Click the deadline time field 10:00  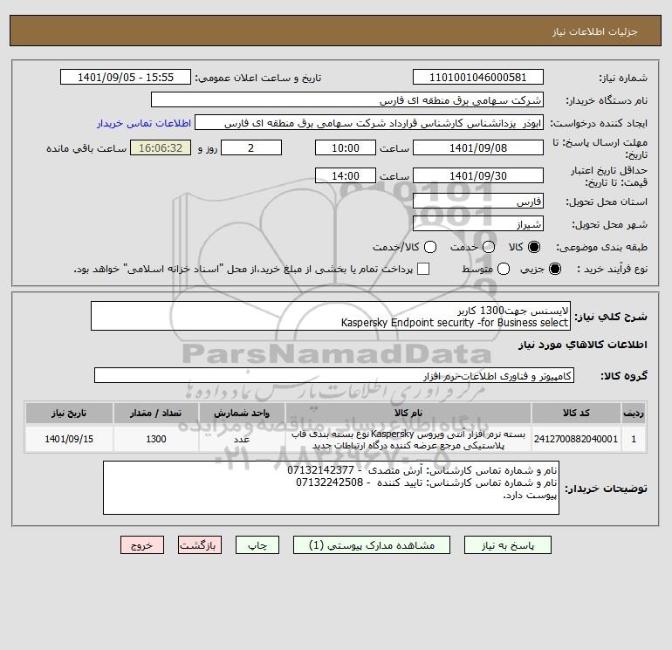point(346,147)
